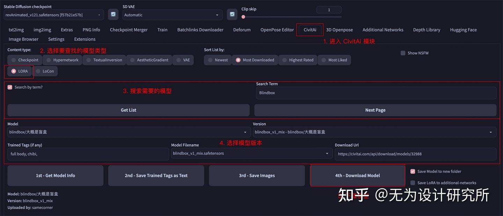
Task: Open the Stable Diffusion checkpoint dropdown
Action: (54, 15)
